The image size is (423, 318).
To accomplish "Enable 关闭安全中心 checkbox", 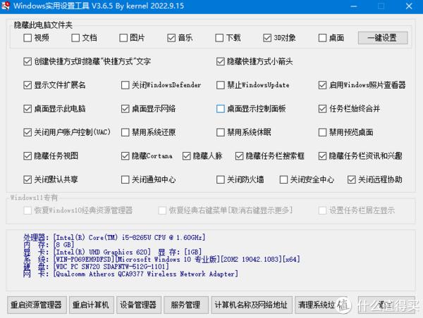I will (x=283, y=179).
